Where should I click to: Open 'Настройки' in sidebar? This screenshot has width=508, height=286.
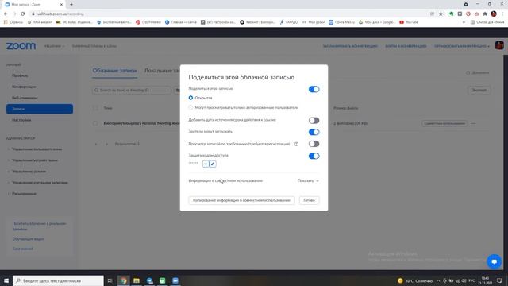point(21,120)
